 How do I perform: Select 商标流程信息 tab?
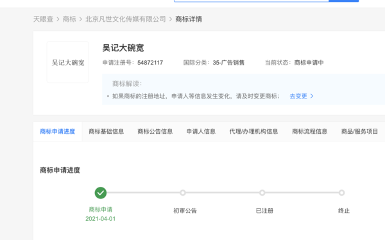pos(310,131)
